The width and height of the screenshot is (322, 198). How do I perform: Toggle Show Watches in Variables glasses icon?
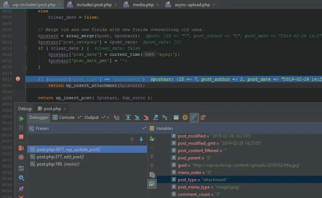pos(152,184)
